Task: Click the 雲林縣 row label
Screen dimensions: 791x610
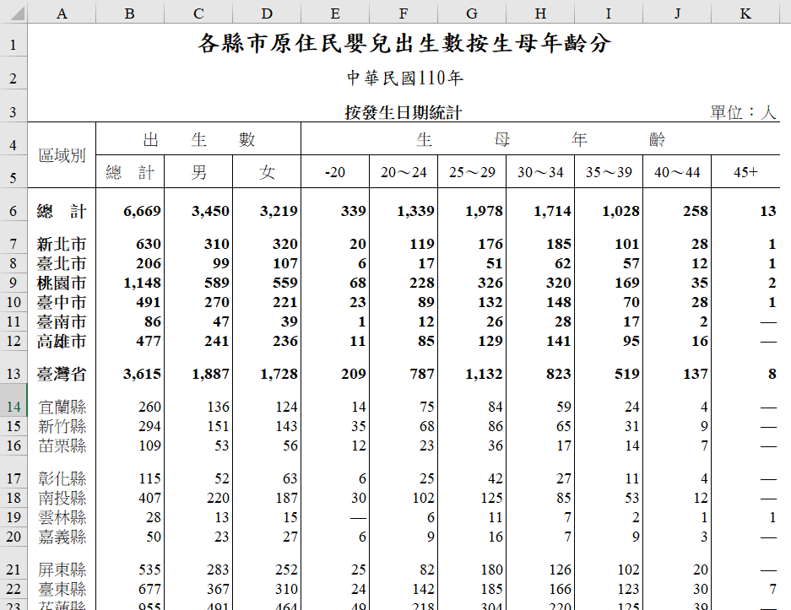Action: coord(62,517)
